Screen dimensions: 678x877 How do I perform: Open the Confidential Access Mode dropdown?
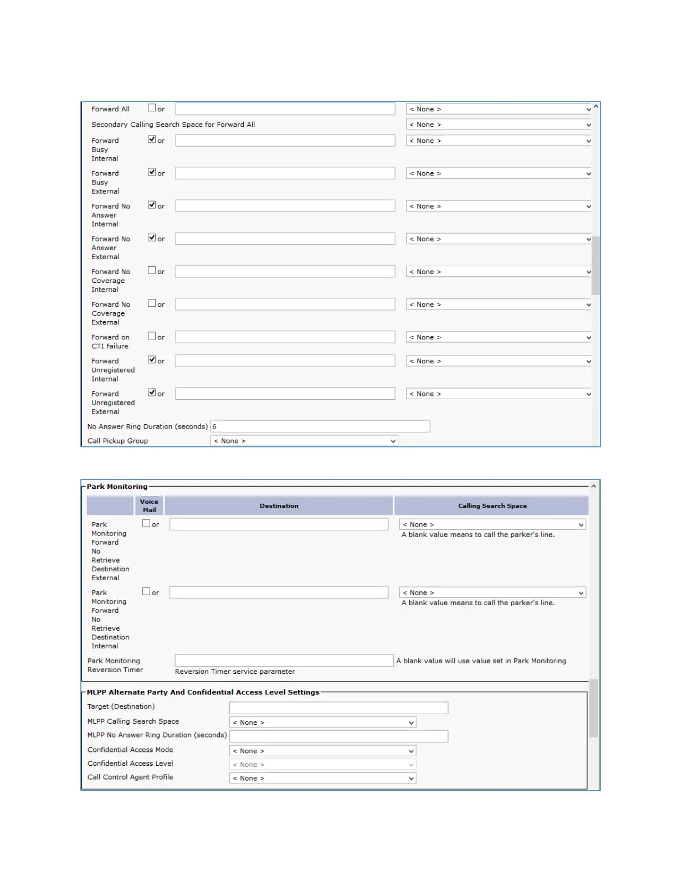click(322, 751)
